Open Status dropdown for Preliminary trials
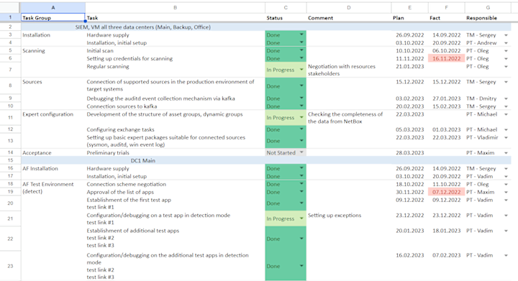 click(301, 152)
